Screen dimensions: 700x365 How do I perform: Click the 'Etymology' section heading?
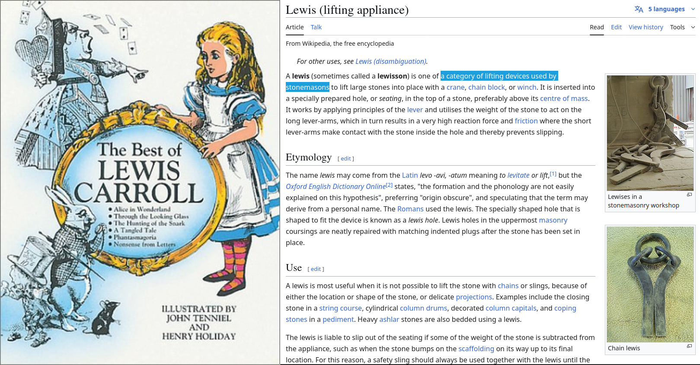[x=309, y=157]
